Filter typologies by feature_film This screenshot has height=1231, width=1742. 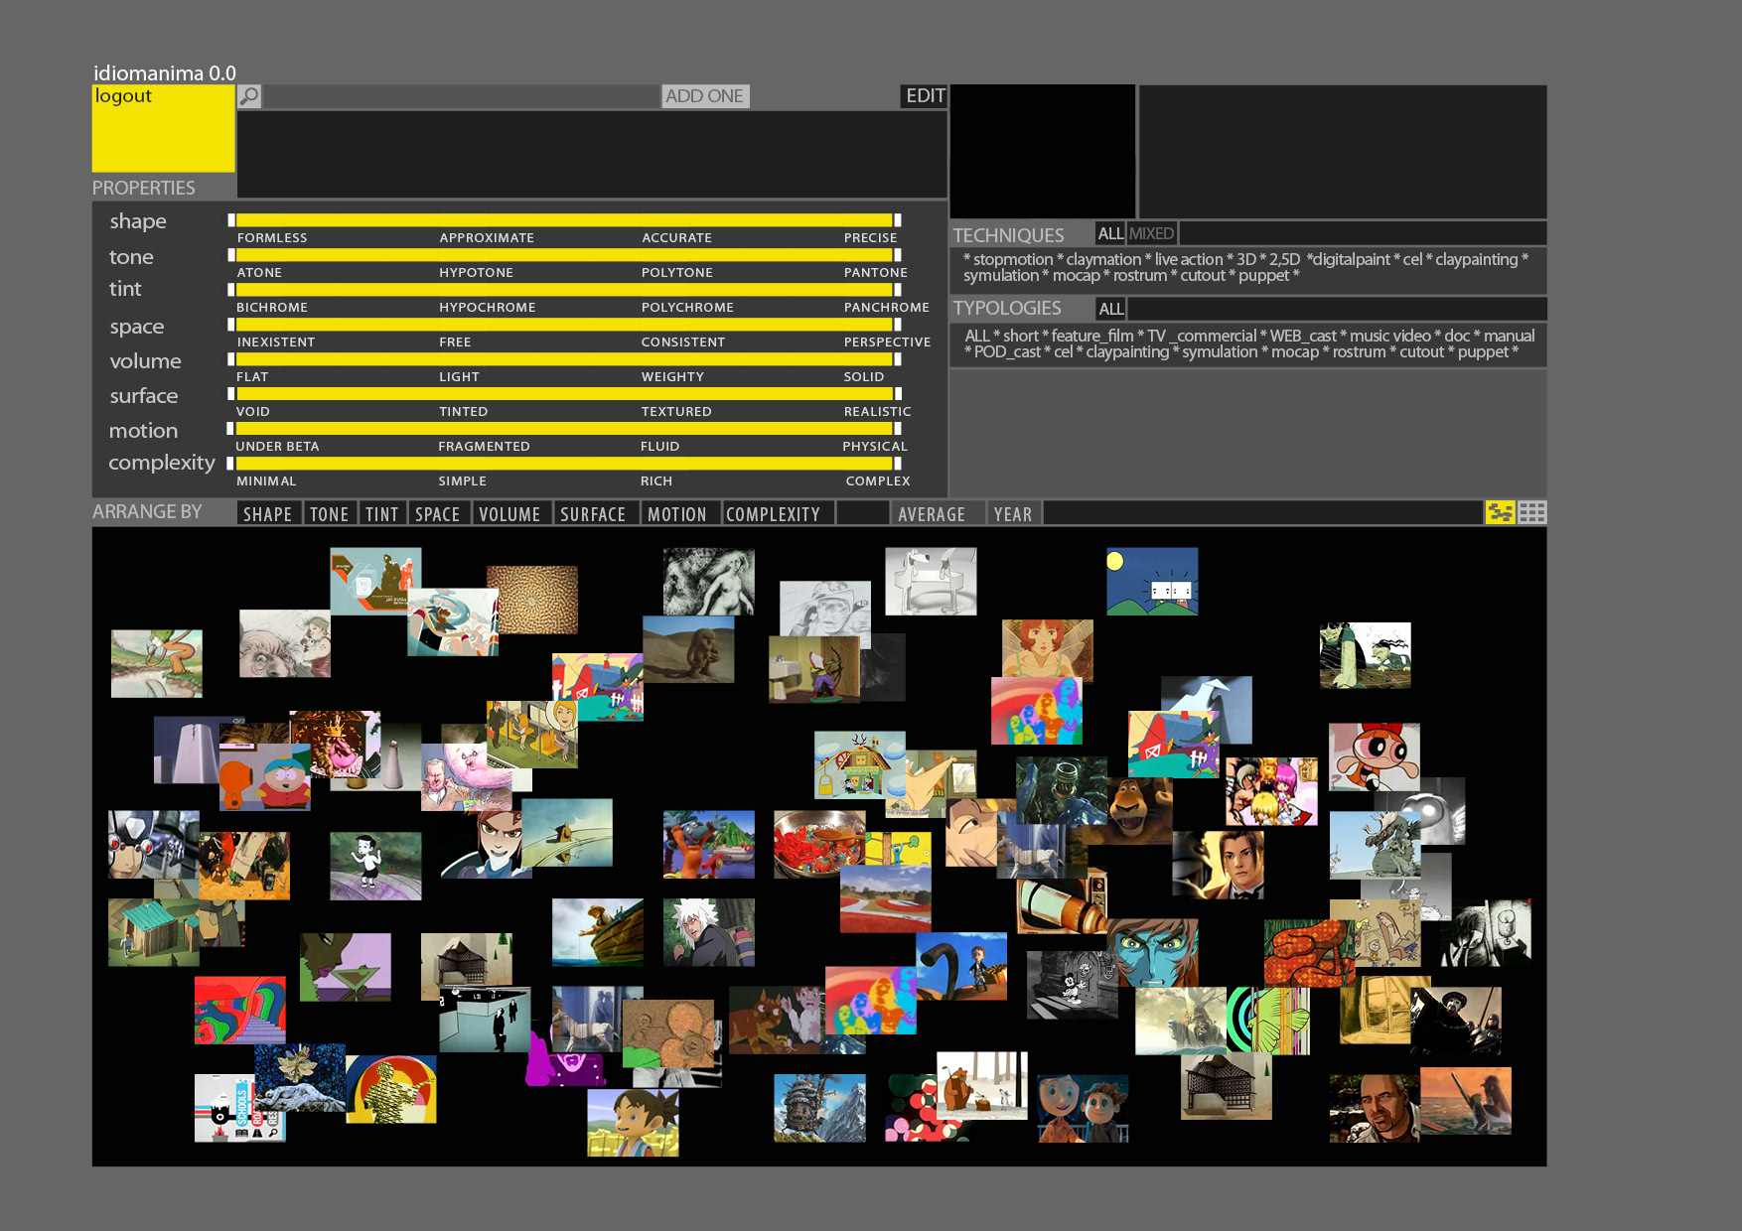coord(1092,336)
